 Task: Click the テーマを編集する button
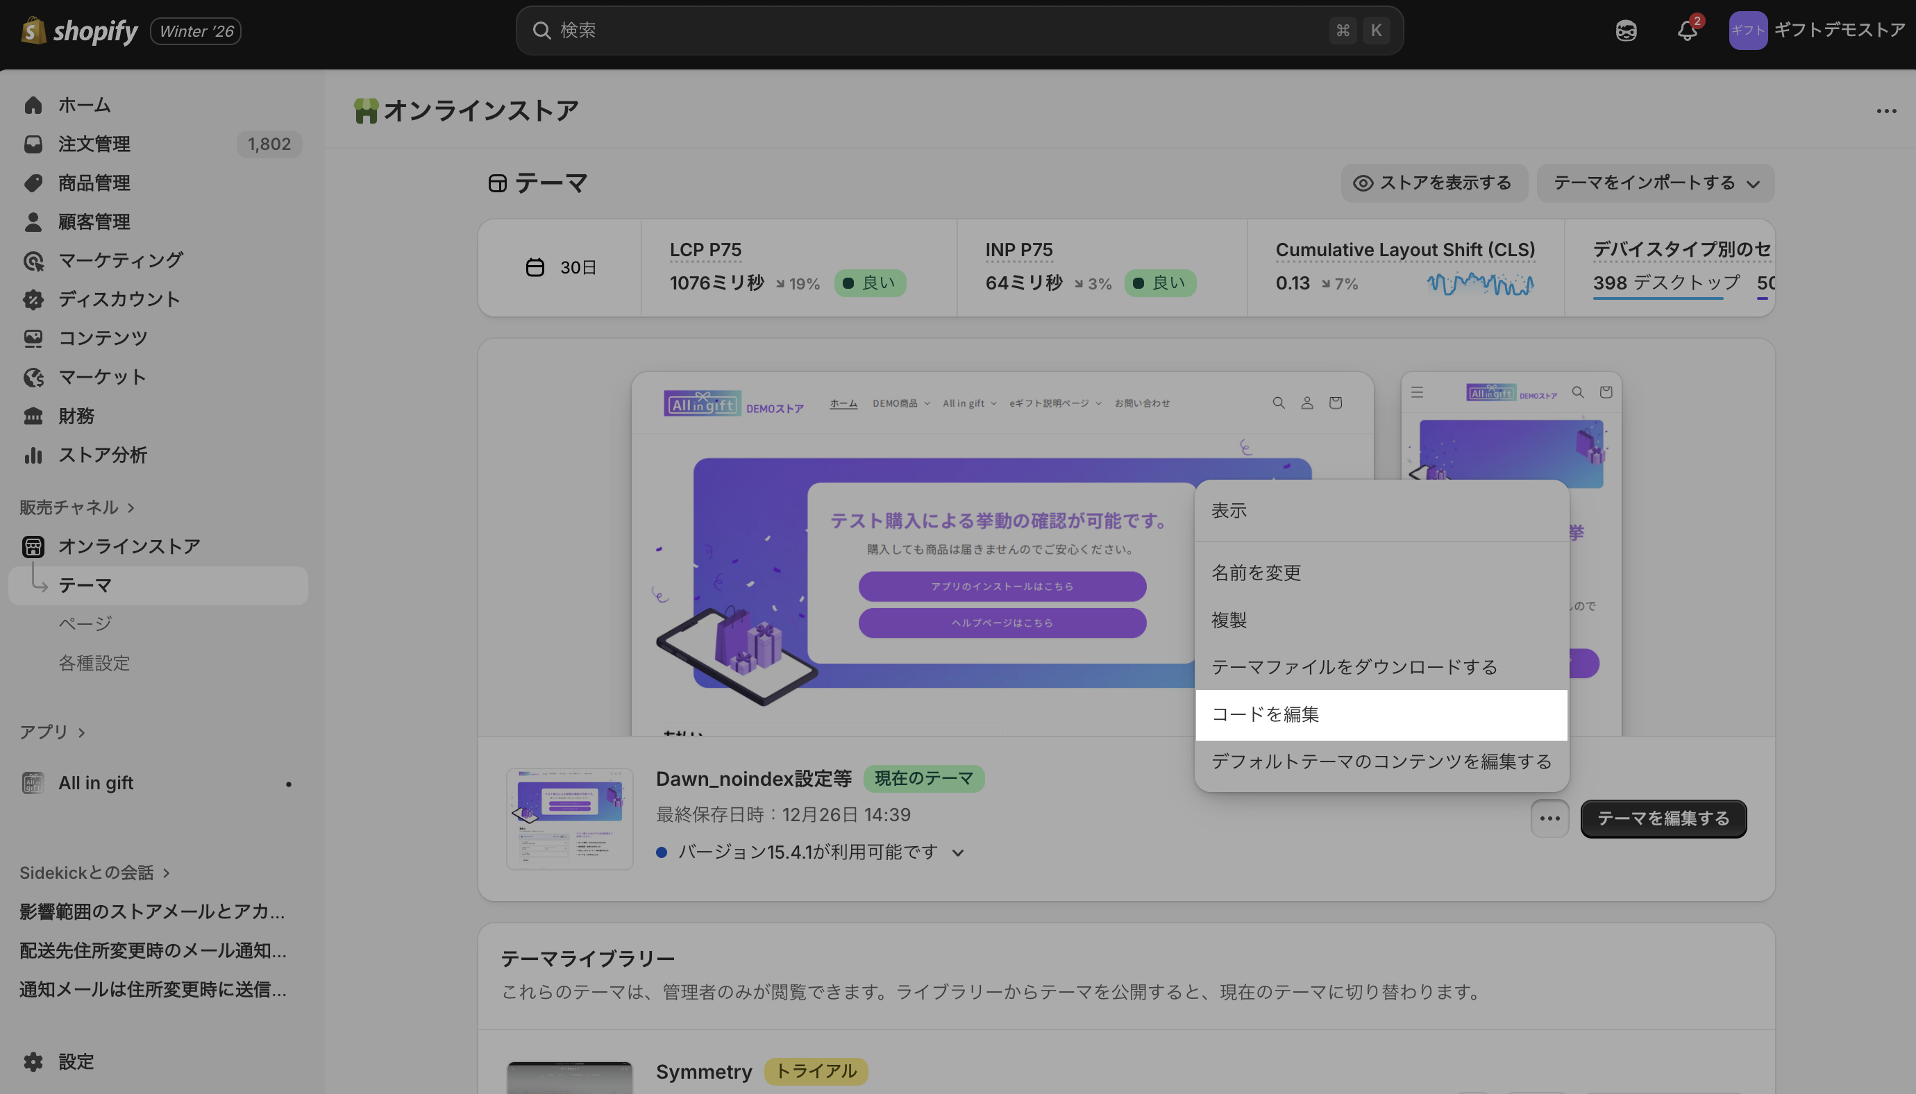point(1663,818)
